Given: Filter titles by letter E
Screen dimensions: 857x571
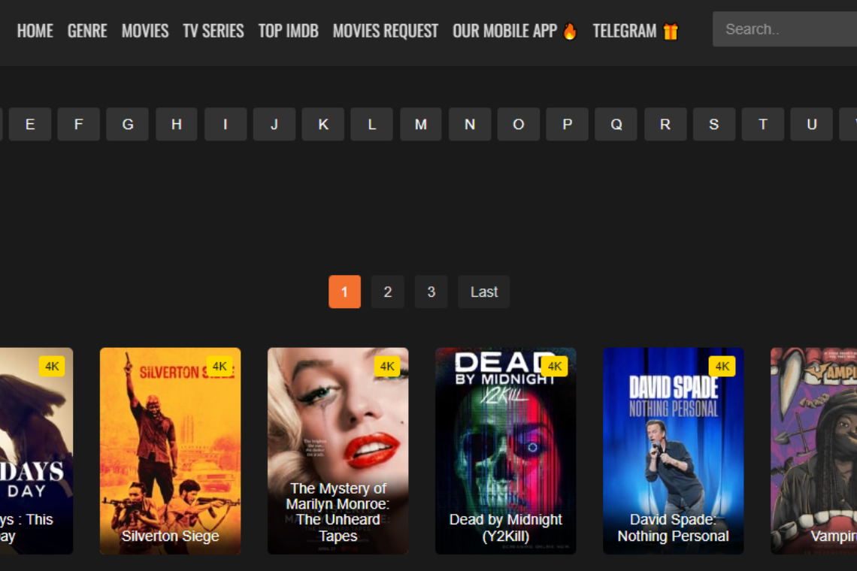Looking at the screenshot, I should click(30, 125).
